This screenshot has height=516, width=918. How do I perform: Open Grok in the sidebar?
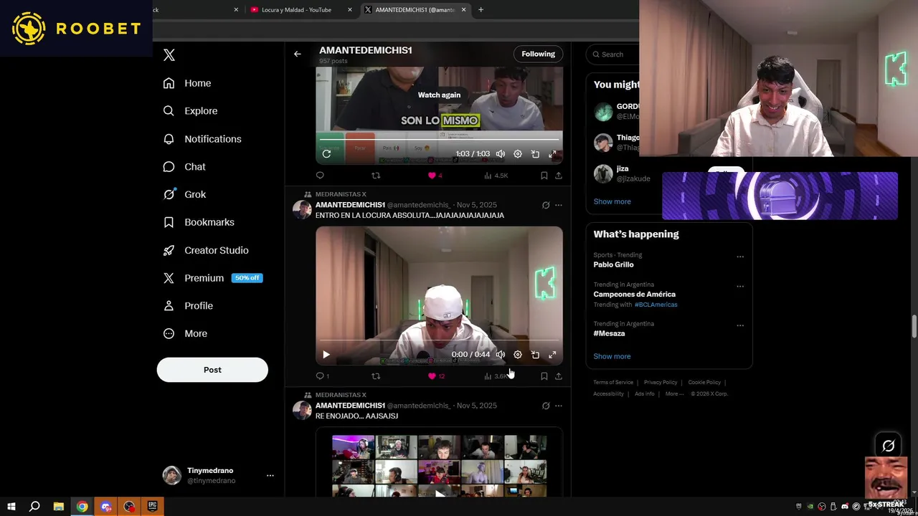pos(184,194)
